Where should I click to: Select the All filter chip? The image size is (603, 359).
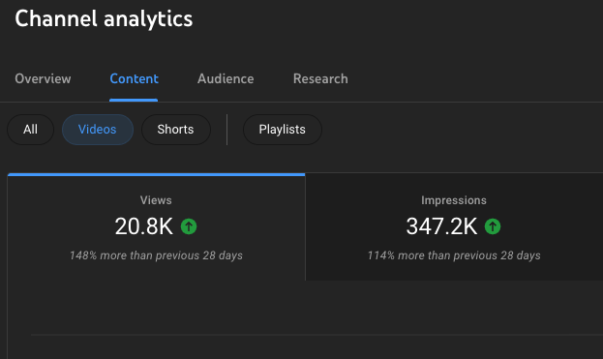[x=30, y=130]
